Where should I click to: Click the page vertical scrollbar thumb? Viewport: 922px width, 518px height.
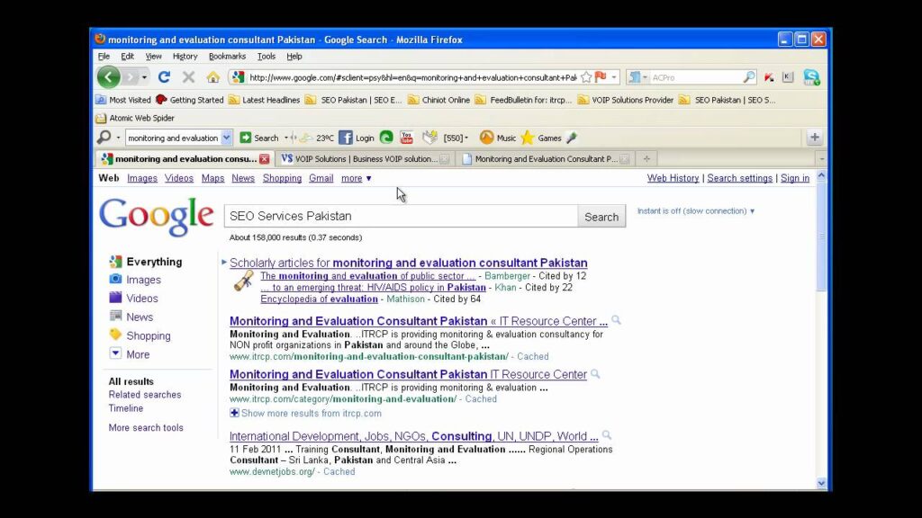pos(821,236)
